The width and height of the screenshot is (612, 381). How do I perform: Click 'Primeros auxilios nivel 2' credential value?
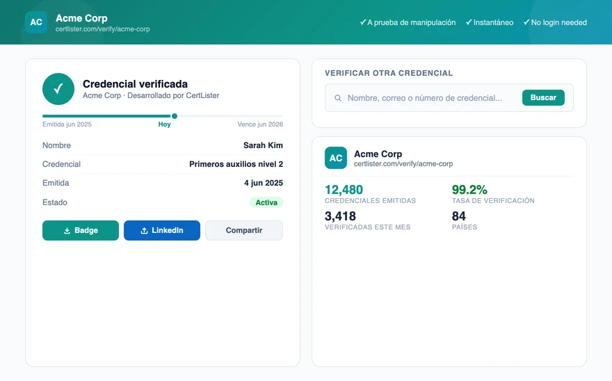click(236, 164)
